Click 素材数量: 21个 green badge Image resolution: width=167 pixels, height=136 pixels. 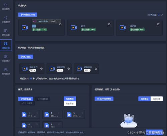point(39,30)
